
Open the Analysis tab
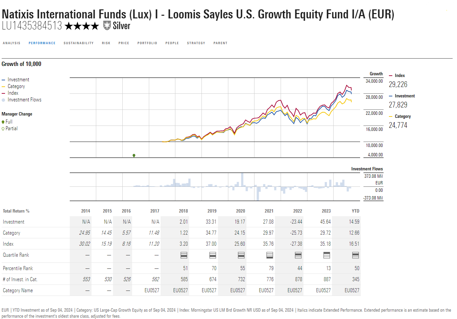click(x=12, y=43)
